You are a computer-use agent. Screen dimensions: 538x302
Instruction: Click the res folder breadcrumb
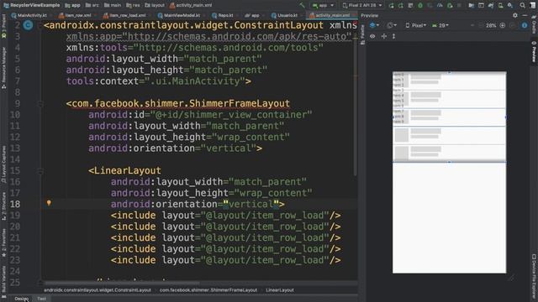tap(133, 5)
